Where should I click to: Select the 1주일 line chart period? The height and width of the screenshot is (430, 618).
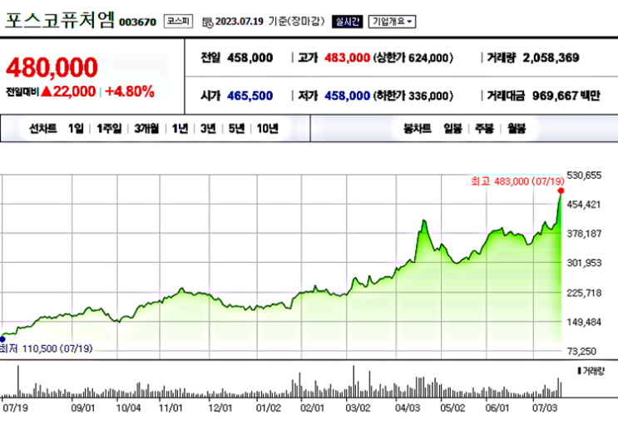pyautogui.click(x=109, y=128)
